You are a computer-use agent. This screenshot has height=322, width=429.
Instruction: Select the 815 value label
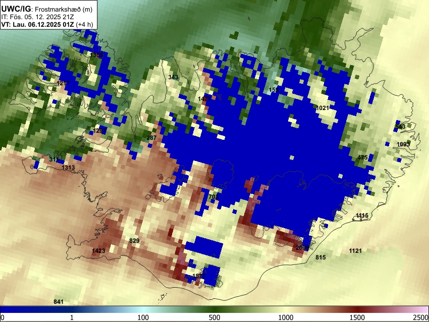(x=320, y=257)
